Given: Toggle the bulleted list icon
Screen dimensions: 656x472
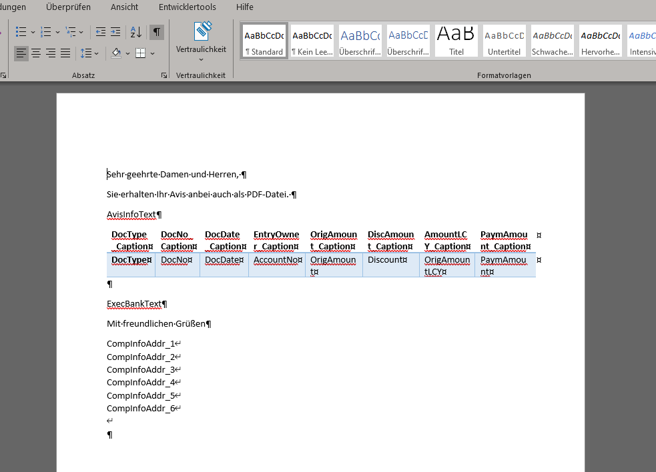Looking at the screenshot, I should [x=21, y=31].
